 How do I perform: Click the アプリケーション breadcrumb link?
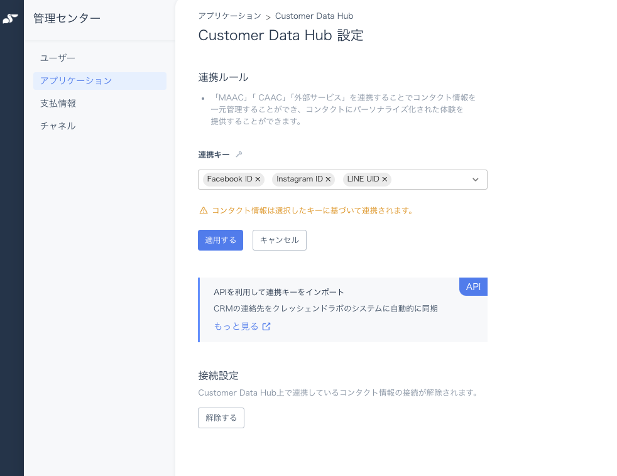pyautogui.click(x=229, y=16)
